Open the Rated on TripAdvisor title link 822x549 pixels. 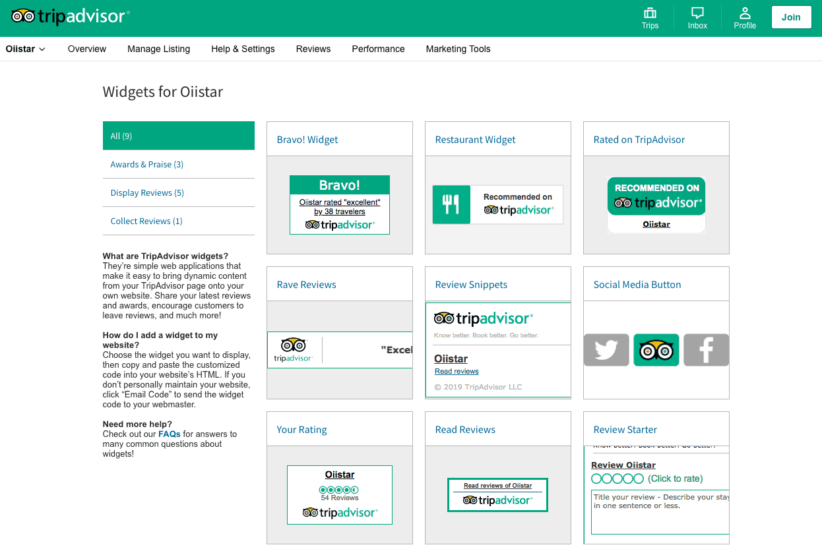pyautogui.click(x=639, y=140)
